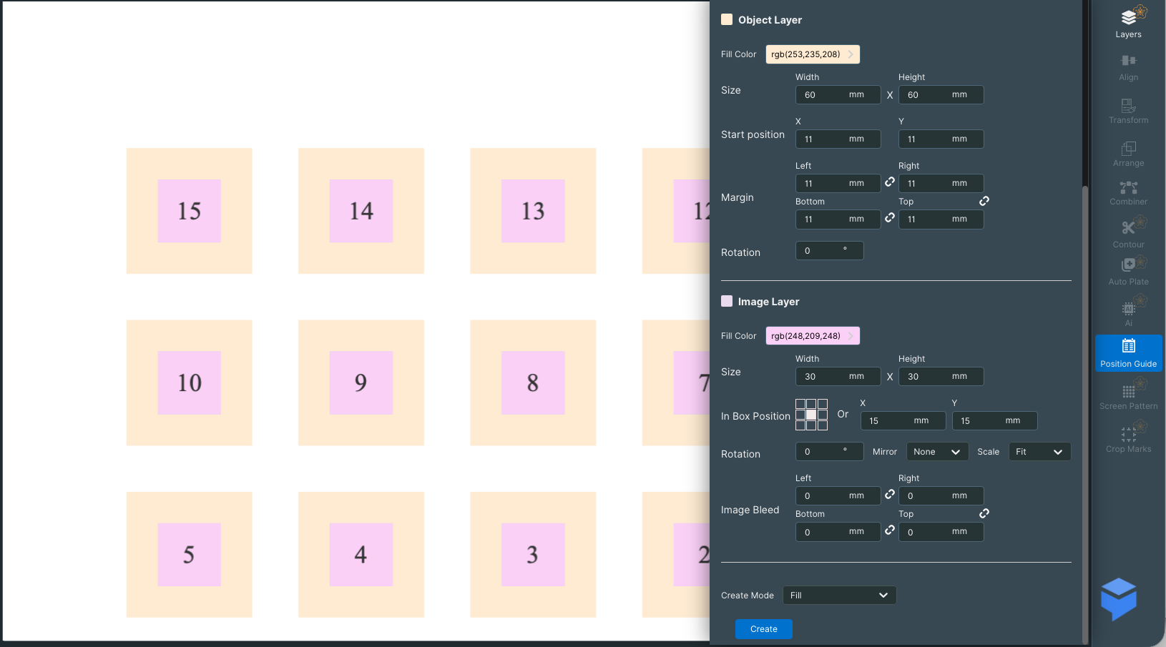
Task: Toggle link for all Image Bleed values
Action: (x=984, y=513)
